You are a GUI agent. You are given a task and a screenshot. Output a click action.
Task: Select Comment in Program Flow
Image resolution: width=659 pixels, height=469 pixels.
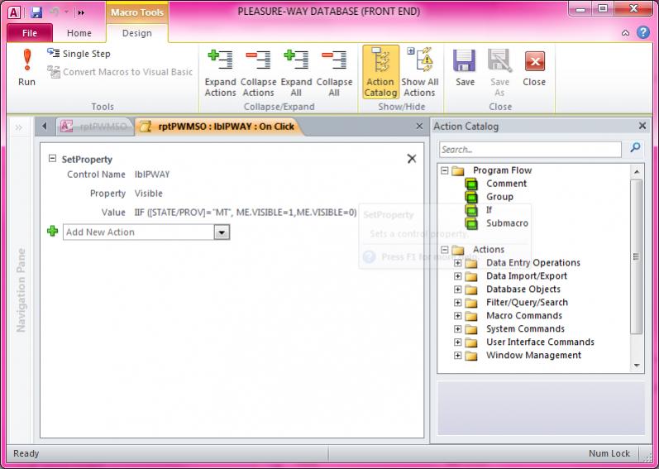(506, 184)
